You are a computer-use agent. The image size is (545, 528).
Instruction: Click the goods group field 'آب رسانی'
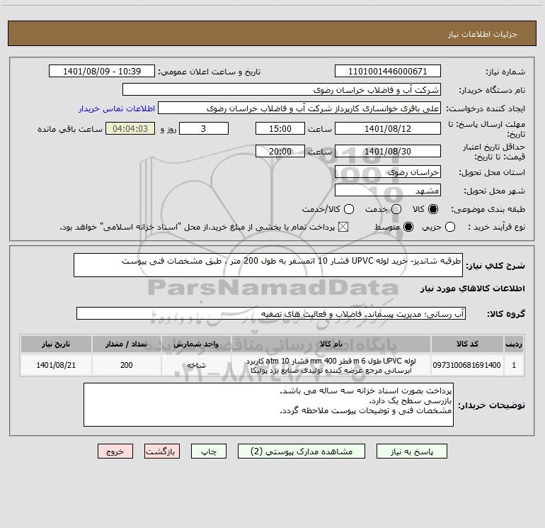pos(271,313)
